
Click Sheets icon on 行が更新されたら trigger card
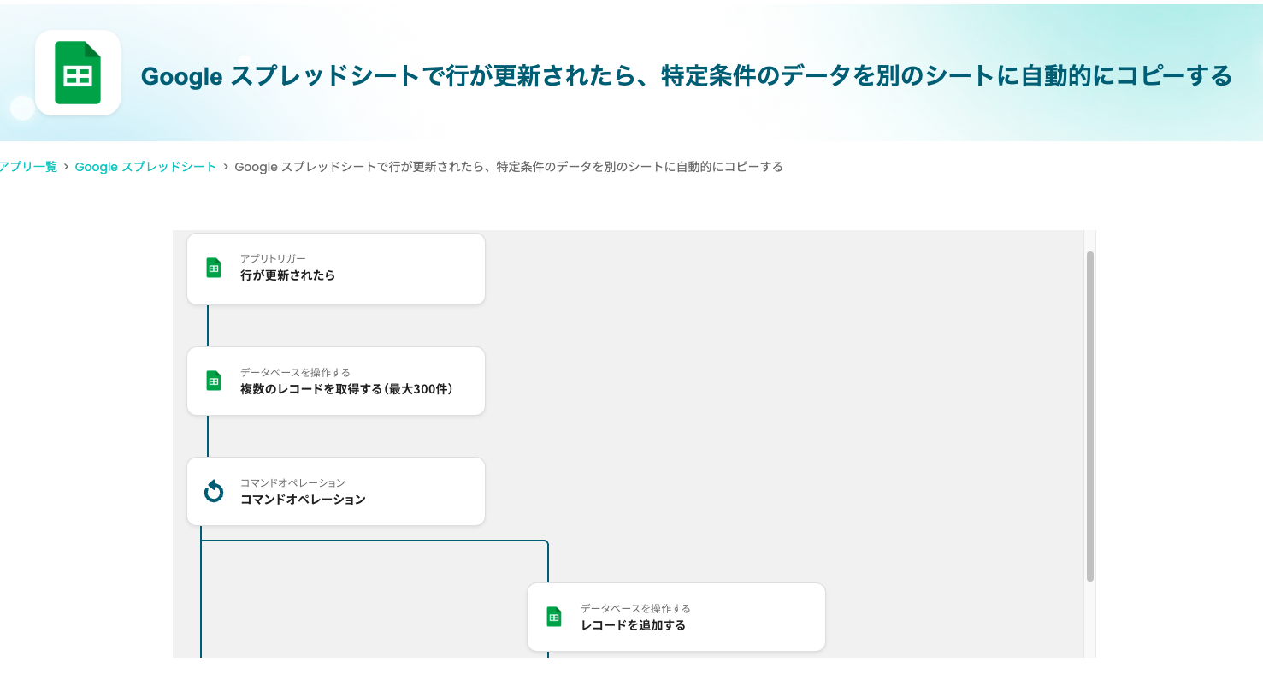click(214, 268)
